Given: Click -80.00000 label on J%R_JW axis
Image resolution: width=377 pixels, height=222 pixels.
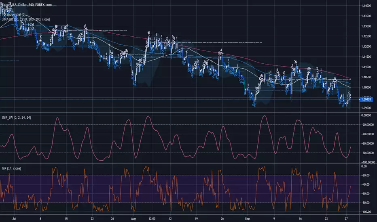Looking at the screenshot, I should click(x=368, y=153).
